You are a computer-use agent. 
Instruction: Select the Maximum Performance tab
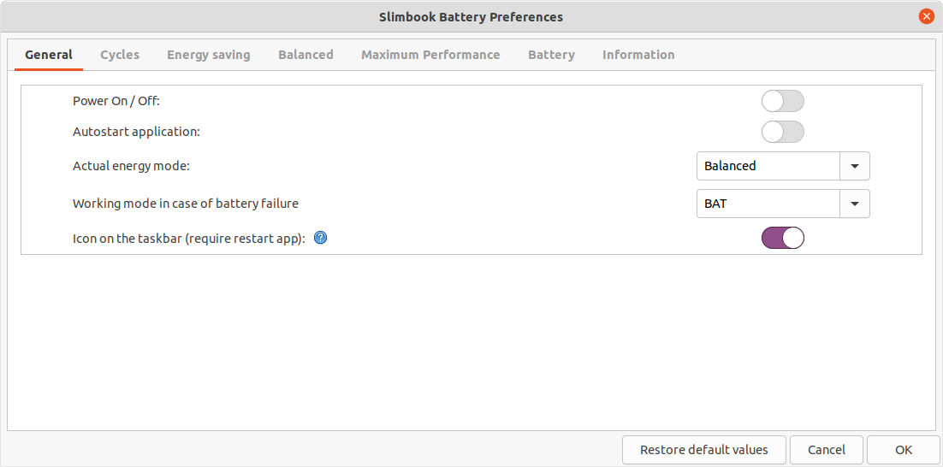430,55
